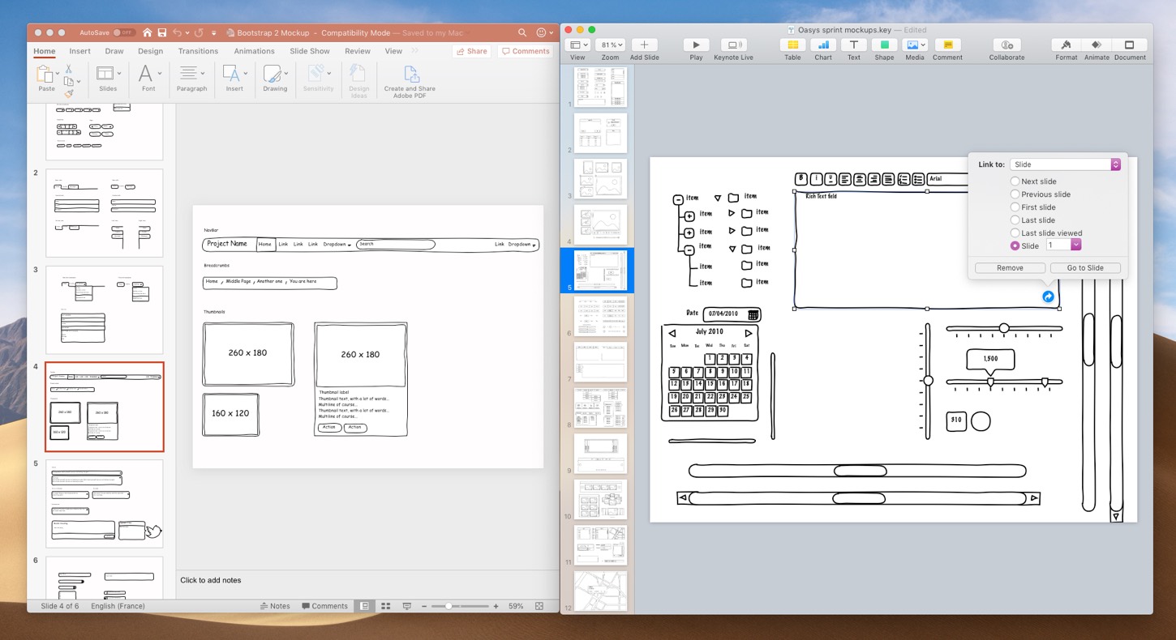The width and height of the screenshot is (1176, 640).
Task: Expand the Keynote Zoom percentage dropdown
Action: pyautogui.click(x=611, y=45)
